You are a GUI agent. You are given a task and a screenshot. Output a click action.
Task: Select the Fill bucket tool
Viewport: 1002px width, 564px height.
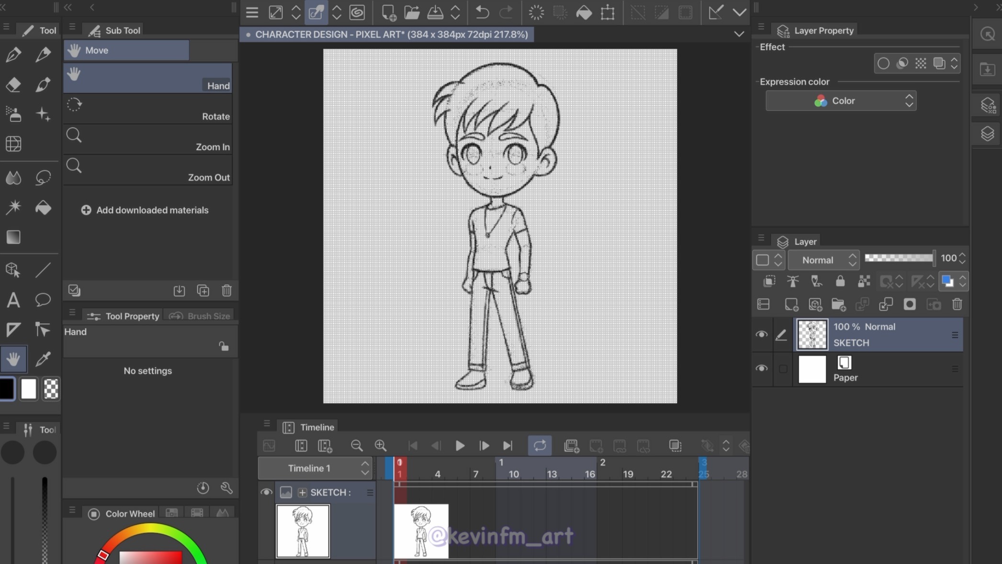point(43,208)
